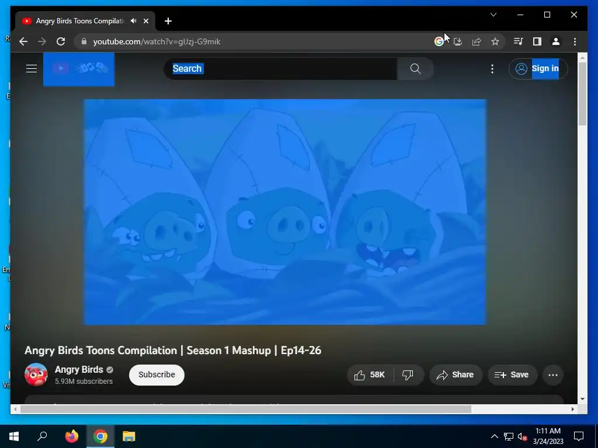Open Chrome's three-dot menu
Viewport: 598px width, 448px height.
pyautogui.click(x=575, y=41)
